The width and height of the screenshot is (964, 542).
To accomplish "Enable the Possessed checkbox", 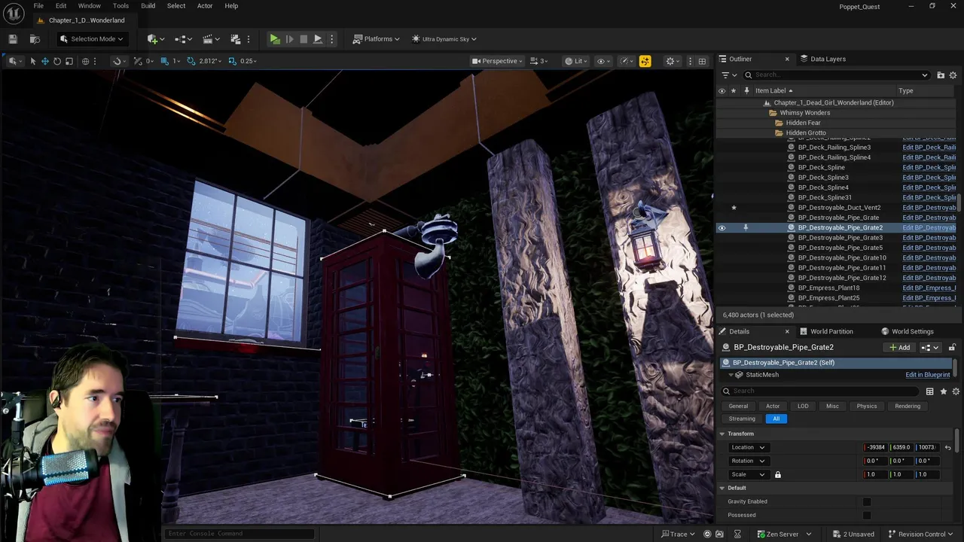I will (867, 515).
